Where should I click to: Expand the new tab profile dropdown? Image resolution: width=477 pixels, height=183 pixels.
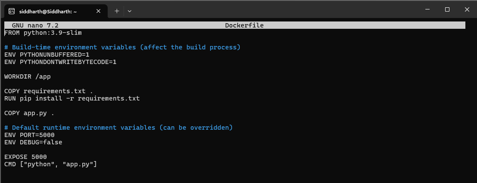(130, 10)
